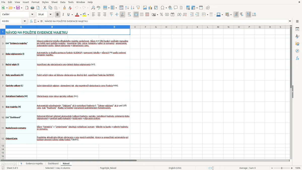The width and height of the screenshot is (302, 170).
Task: Open the File menu
Action: tap(3, 2)
